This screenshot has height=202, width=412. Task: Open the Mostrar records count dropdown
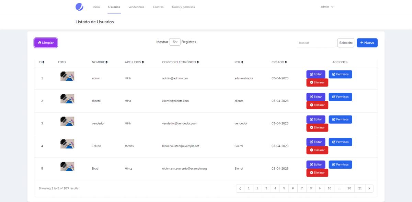[175, 42]
